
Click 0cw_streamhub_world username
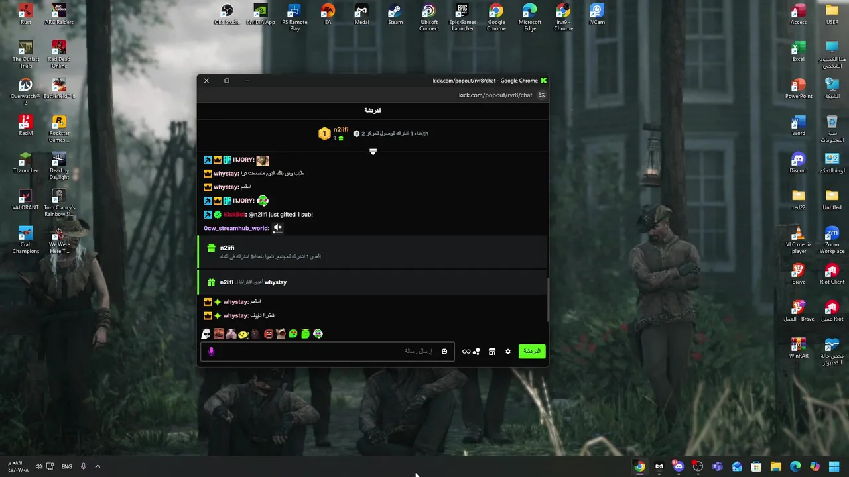click(x=237, y=228)
